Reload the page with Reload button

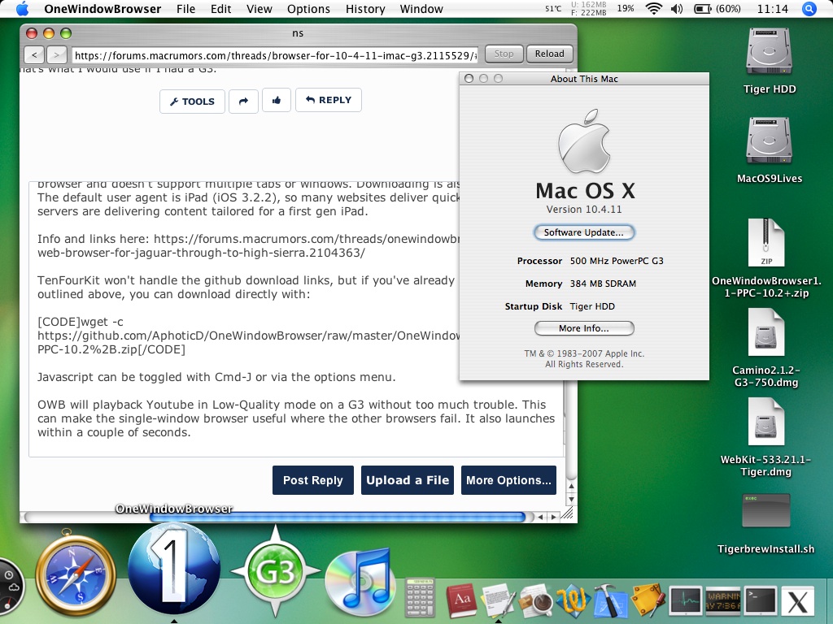point(549,54)
